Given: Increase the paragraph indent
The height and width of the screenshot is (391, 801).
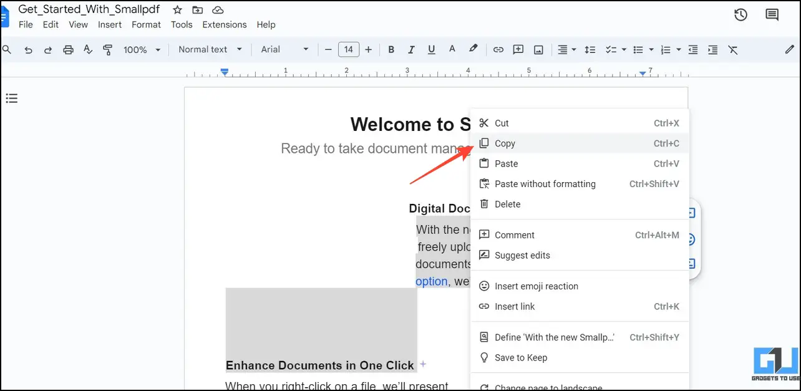Looking at the screenshot, I should click(712, 50).
